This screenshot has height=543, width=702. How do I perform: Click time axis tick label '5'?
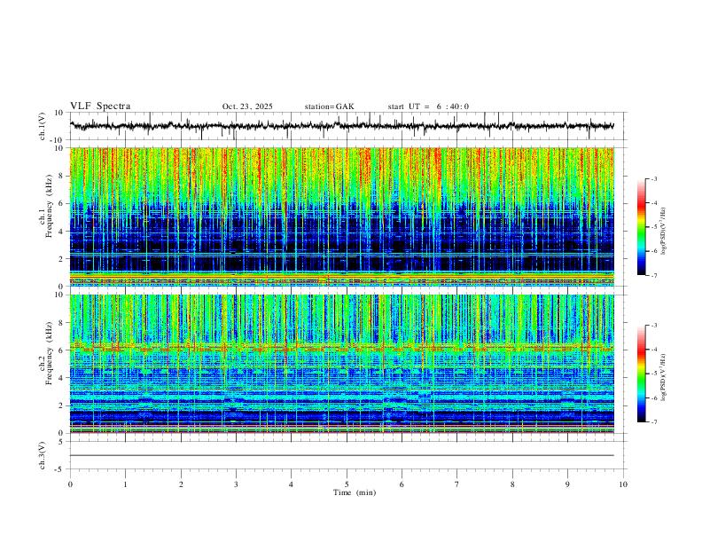tap(347, 484)
